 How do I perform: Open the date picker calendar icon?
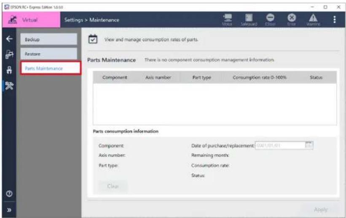click(x=309, y=145)
